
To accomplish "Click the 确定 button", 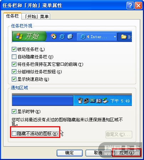I will [x=70, y=153].
